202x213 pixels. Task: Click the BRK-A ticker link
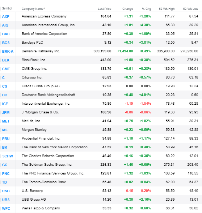click(8, 52)
